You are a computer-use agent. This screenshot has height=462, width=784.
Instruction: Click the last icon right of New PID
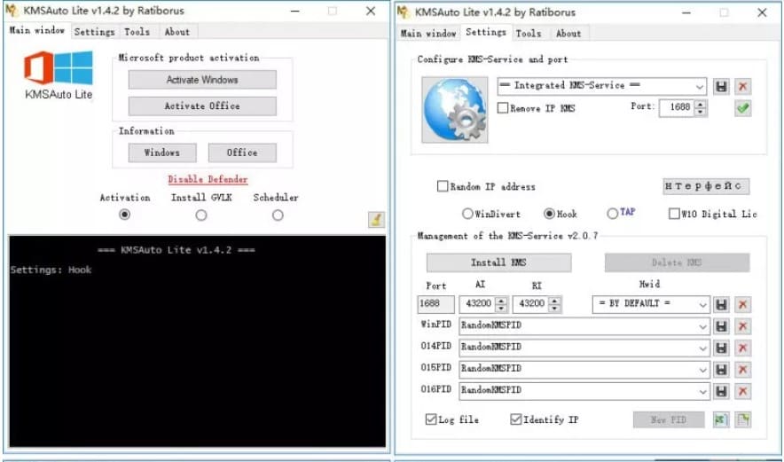742,419
